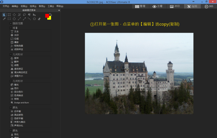Screen dimensions: 217x138
Task: Click the red foreground color swatch
Action: [x=47, y=16]
